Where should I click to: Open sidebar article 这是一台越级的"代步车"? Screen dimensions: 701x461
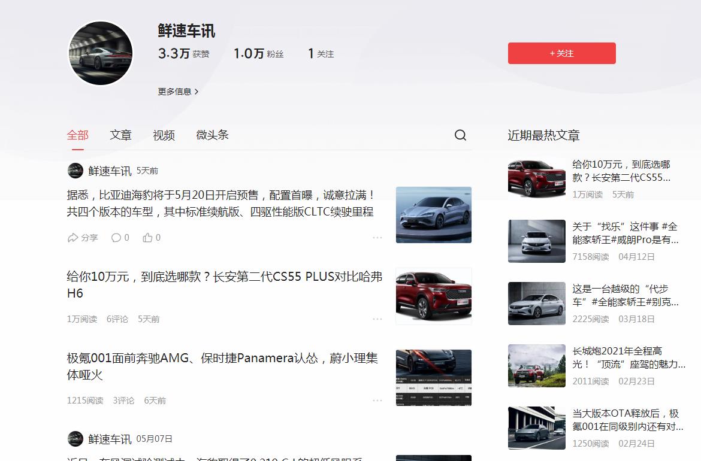coord(626,295)
